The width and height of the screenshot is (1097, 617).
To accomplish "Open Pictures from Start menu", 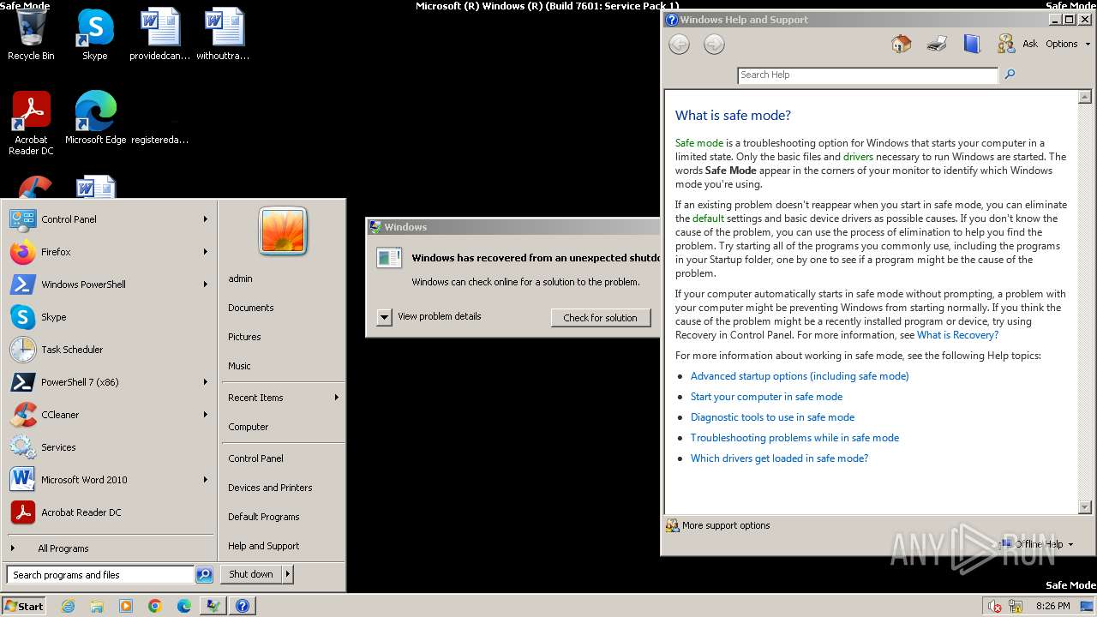I will click(244, 337).
